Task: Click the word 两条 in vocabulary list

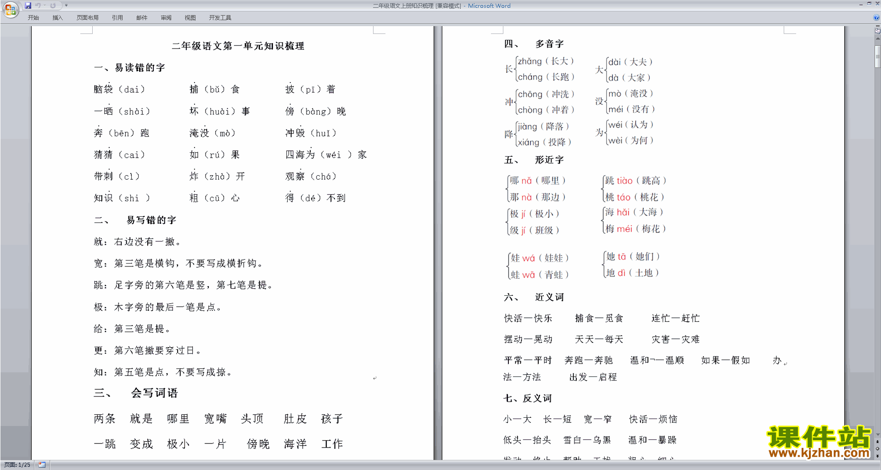Action: (x=105, y=419)
